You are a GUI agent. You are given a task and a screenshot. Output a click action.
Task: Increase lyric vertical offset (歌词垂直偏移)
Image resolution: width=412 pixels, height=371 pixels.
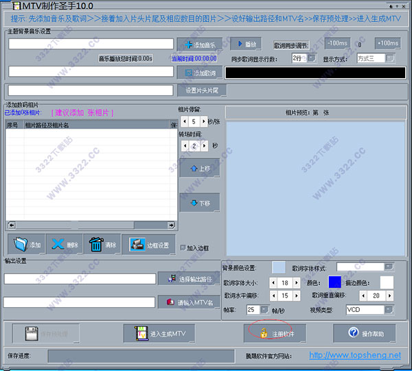coord(389,296)
